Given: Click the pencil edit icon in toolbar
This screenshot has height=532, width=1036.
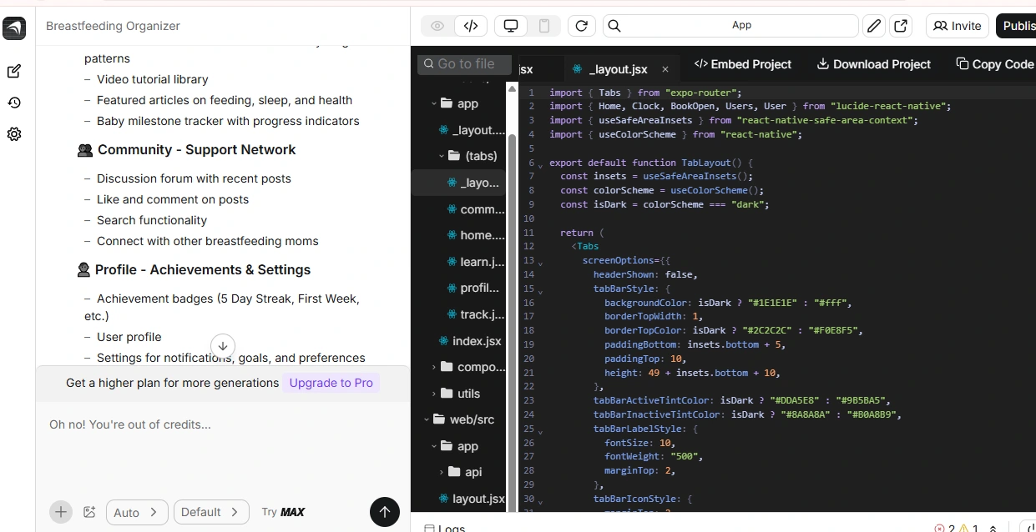Looking at the screenshot, I should [x=873, y=26].
